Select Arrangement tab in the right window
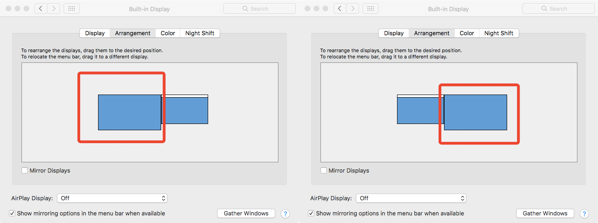Screen dimensions: 598x223 click(432, 33)
